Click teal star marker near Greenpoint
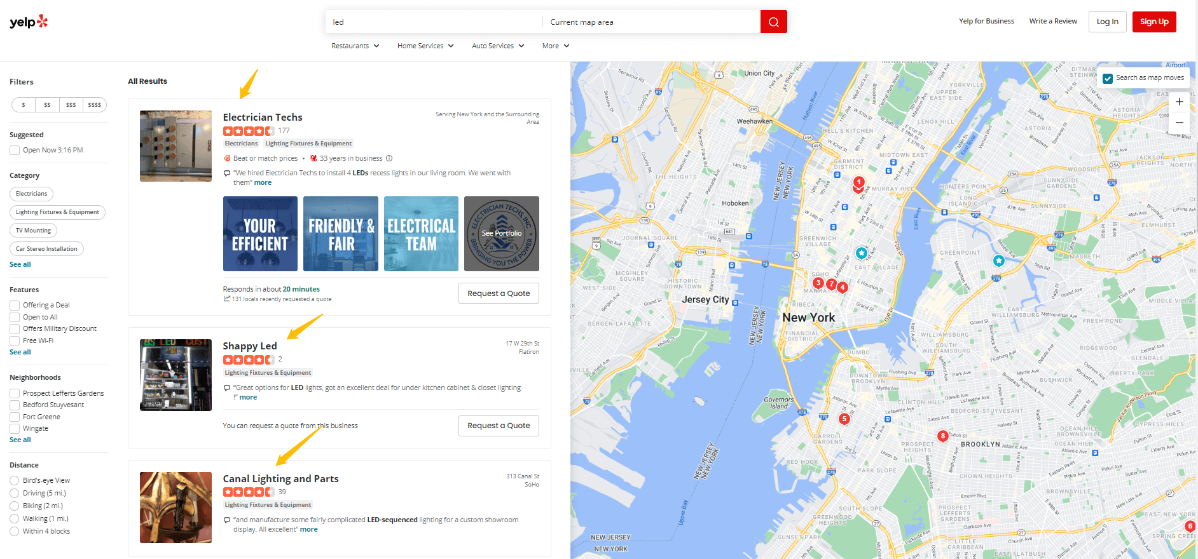 999,260
